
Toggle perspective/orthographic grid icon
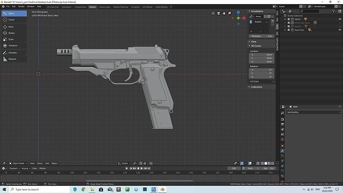click(x=213, y=13)
